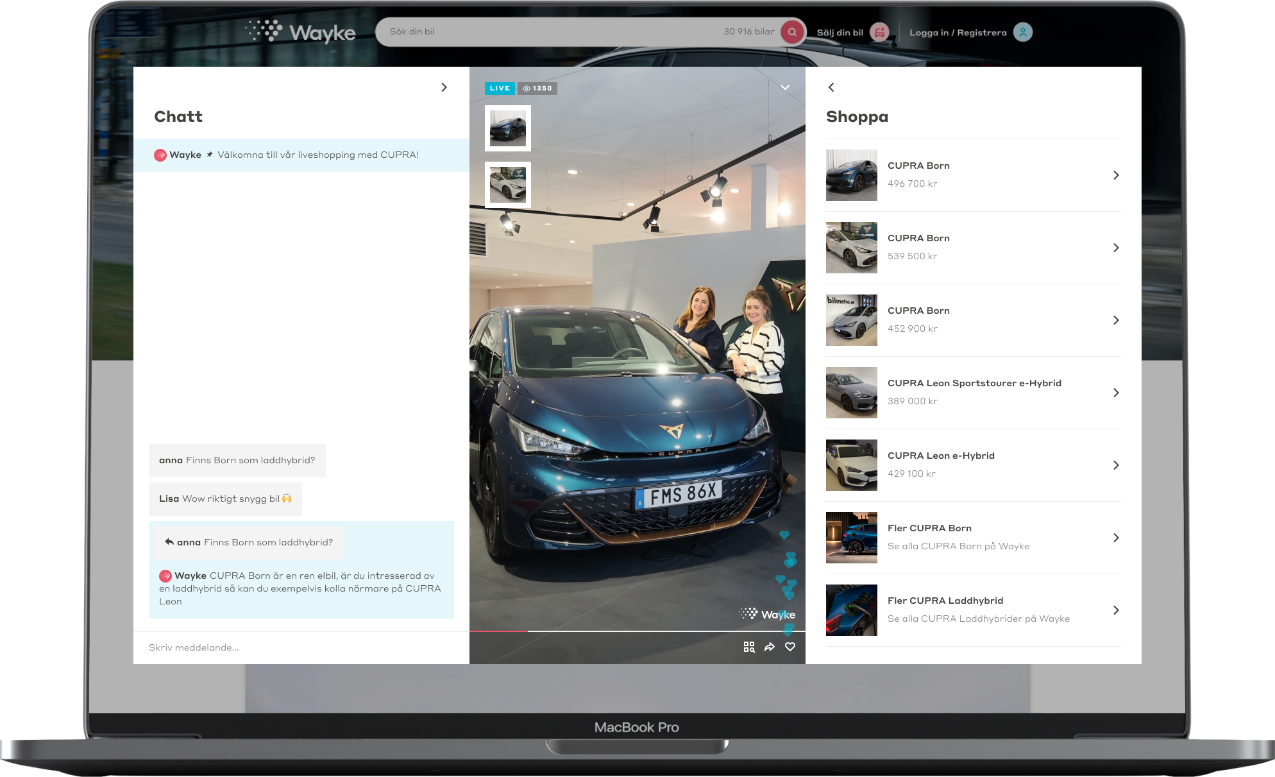Screen dimensions: 1275x777
Task: Click the Fler CUPRA Born image
Action: click(x=852, y=538)
